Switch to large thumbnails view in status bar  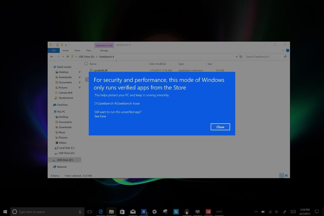(x=286, y=175)
